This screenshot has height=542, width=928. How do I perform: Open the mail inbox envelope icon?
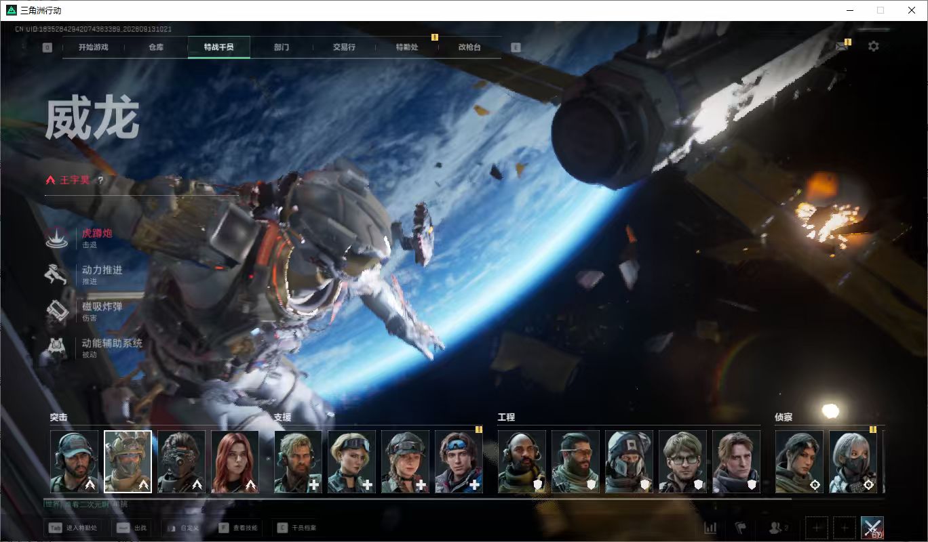[842, 46]
